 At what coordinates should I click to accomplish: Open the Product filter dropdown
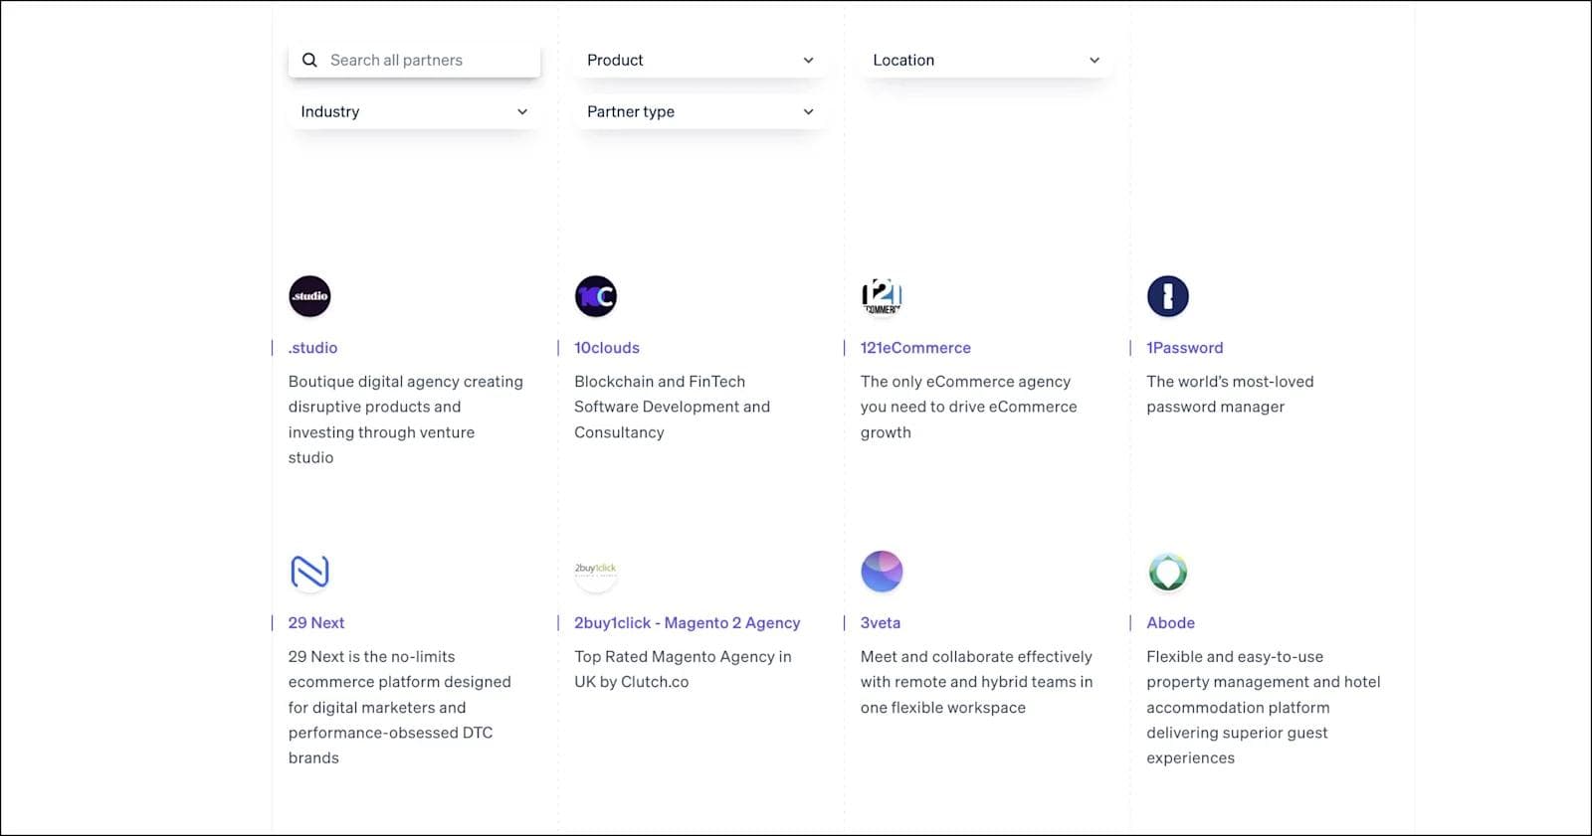[699, 60]
